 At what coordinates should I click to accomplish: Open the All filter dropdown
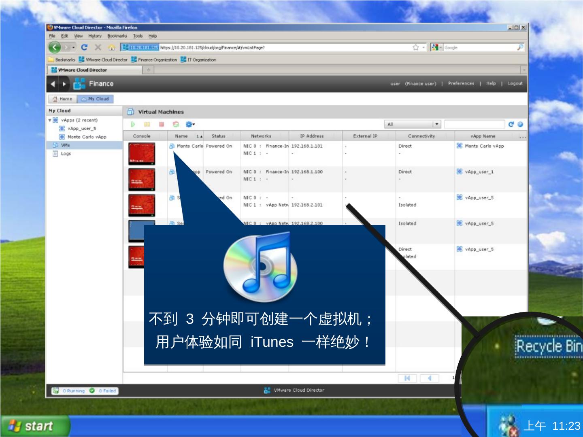[x=413, y=124]
